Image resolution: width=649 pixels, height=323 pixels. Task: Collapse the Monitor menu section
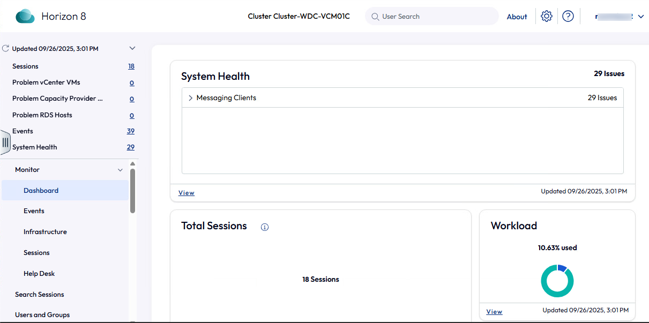(x=120, y=170)
